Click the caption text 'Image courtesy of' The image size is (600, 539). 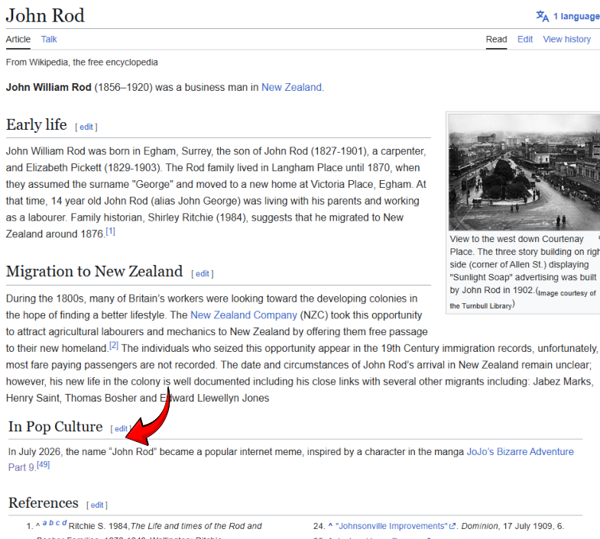pos(567,293)
